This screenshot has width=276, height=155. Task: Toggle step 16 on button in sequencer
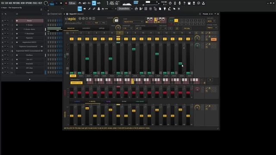pyautogui.click(x=188, y=39)
